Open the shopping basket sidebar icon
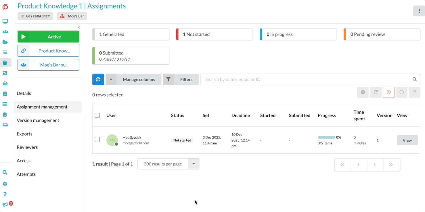The image size is (425, 212). coord(5,84)
